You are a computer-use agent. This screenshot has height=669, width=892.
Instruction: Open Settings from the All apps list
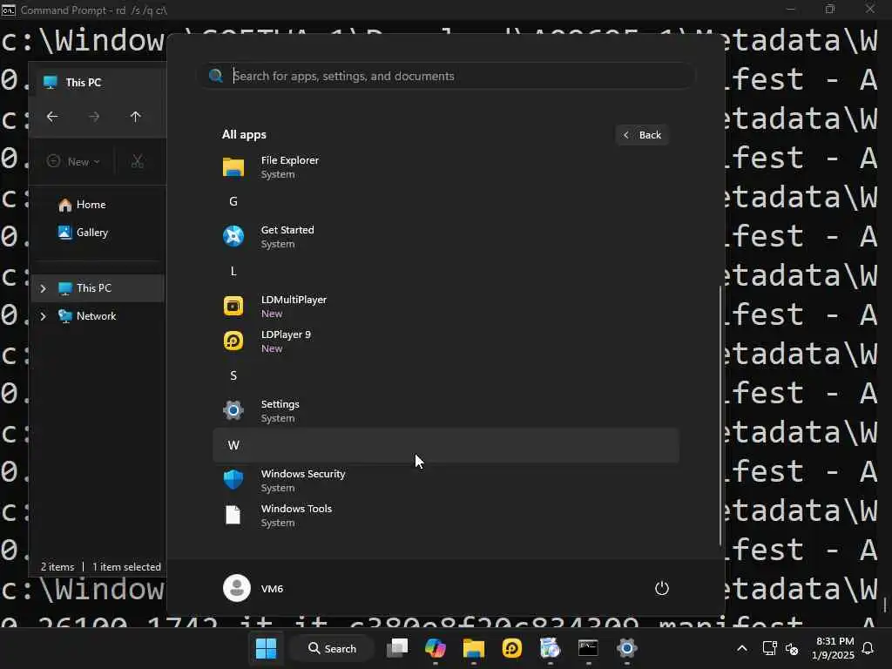pyautogui.click(x=445, y=411)
